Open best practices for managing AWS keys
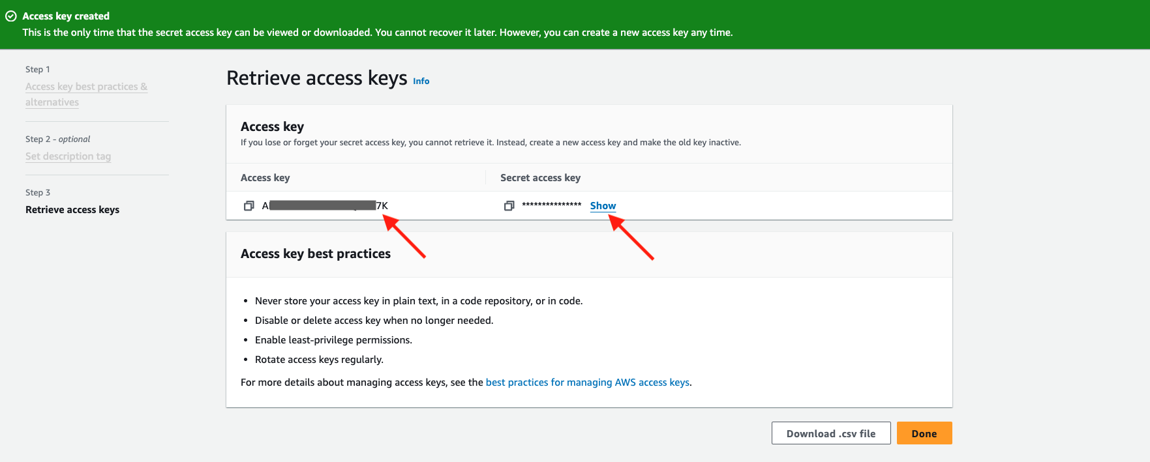Image resolution: width=1150 pixels, height=462 pixels. pyautogui.click(x=587, y=383)
